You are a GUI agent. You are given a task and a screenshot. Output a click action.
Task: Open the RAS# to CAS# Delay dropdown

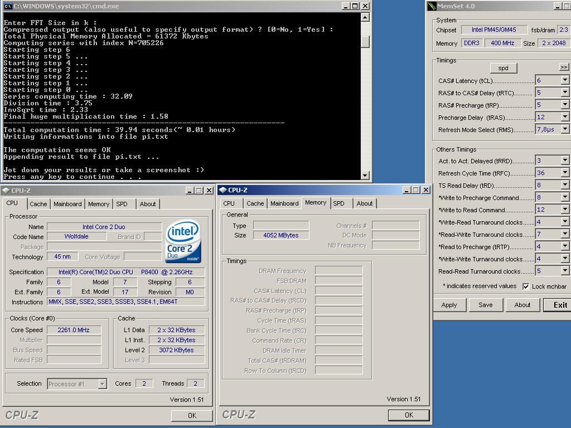click(x=565, y=93)
